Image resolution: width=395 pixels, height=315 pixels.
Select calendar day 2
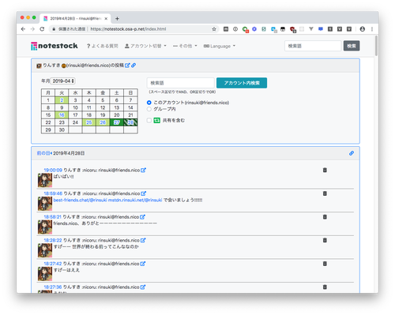tap(62, 100)
